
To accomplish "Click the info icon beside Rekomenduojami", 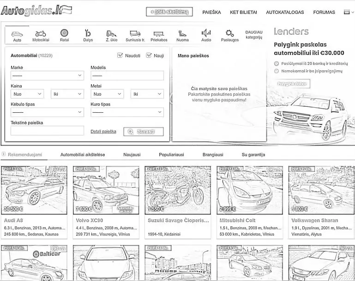I will 4,154.
